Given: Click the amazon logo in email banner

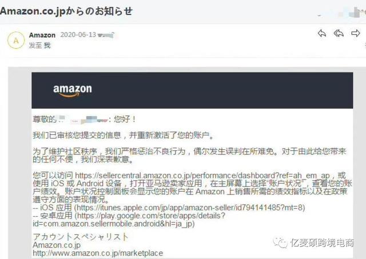Looking at the screenshot, I should coord(73,90).
